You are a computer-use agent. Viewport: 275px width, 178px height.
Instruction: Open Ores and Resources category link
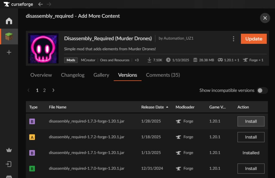click(x=115, y=60)
